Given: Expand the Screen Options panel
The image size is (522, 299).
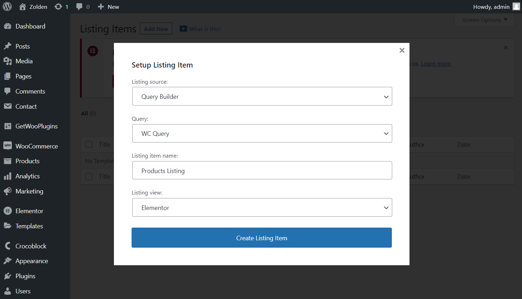Looking at the screenshot, I should (485, 20).
